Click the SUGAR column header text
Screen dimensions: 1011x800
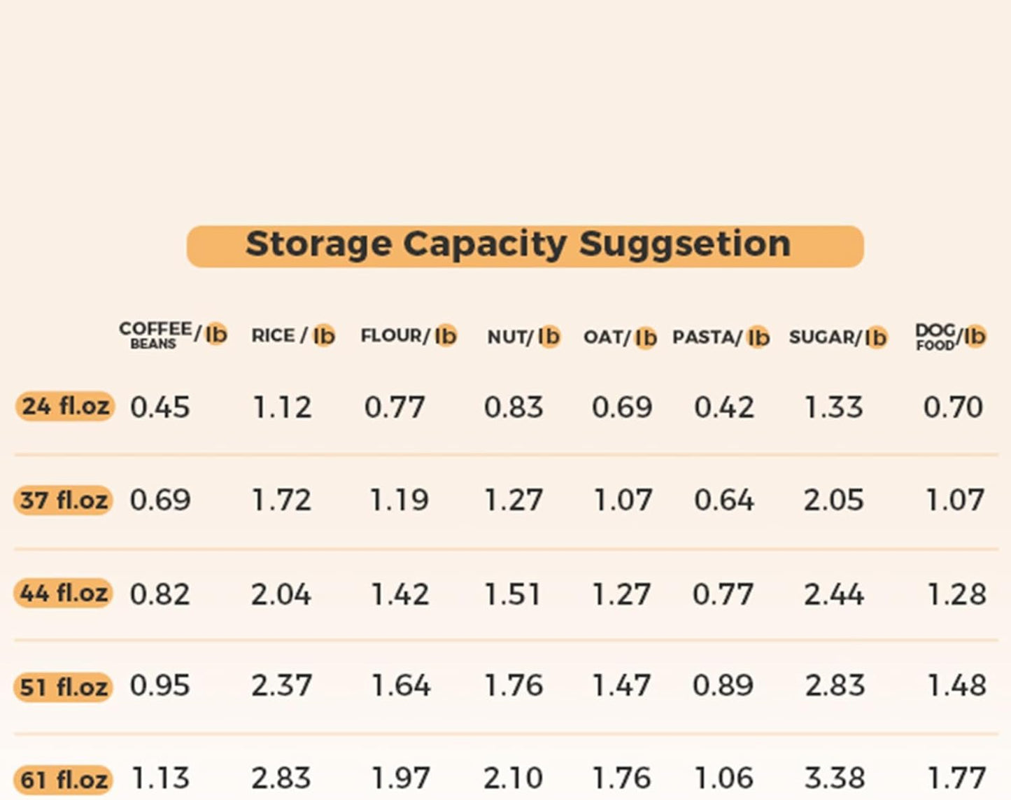click(x=821, y=337)
